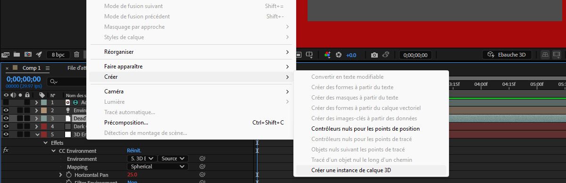Click the 04:00f mark on time ruler
The image size is (566, 183).
coord(481,84)
